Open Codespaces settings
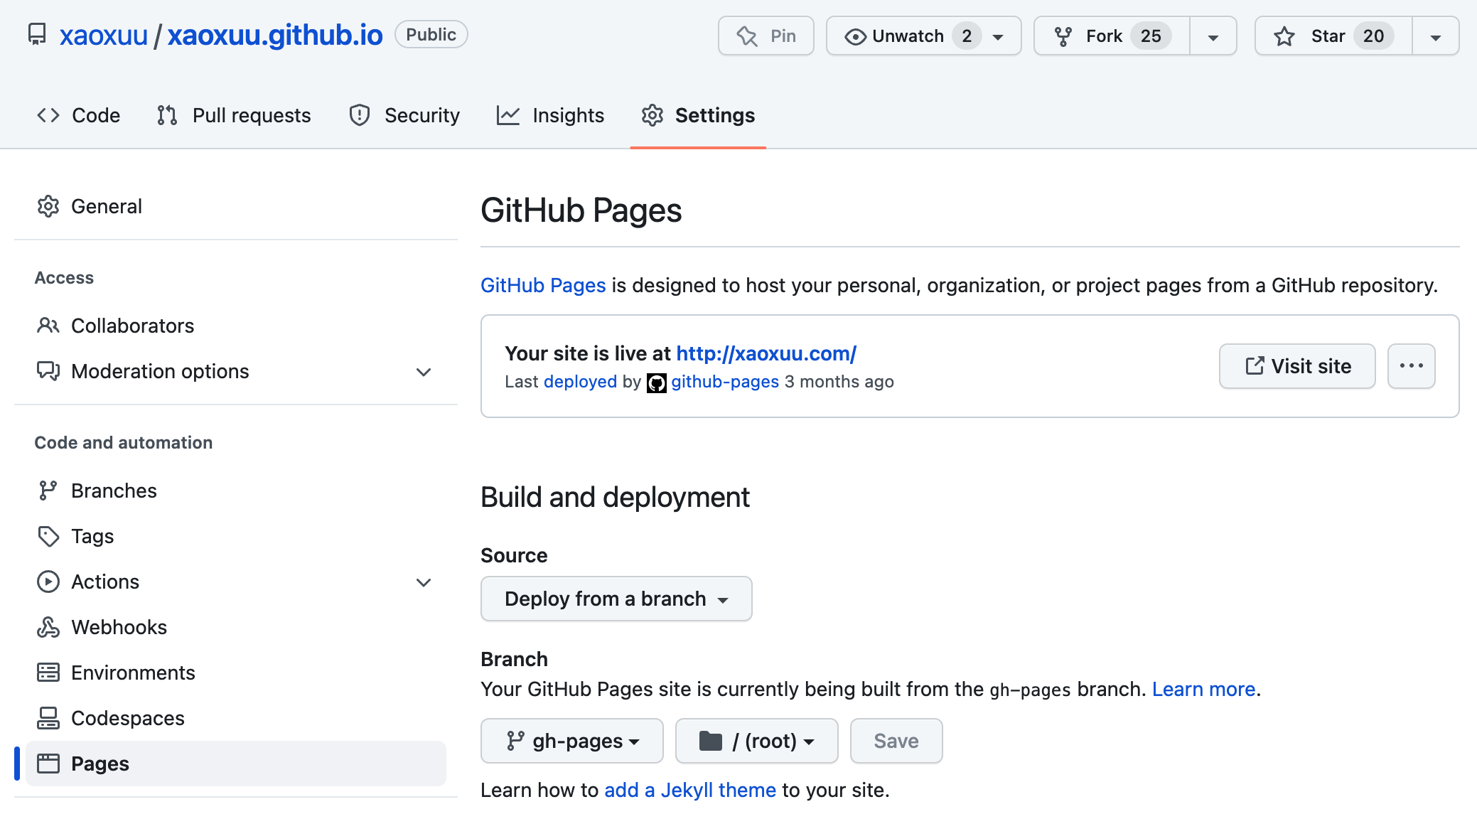Viewport: 1477px width, 819px height. tap(236, 718)
